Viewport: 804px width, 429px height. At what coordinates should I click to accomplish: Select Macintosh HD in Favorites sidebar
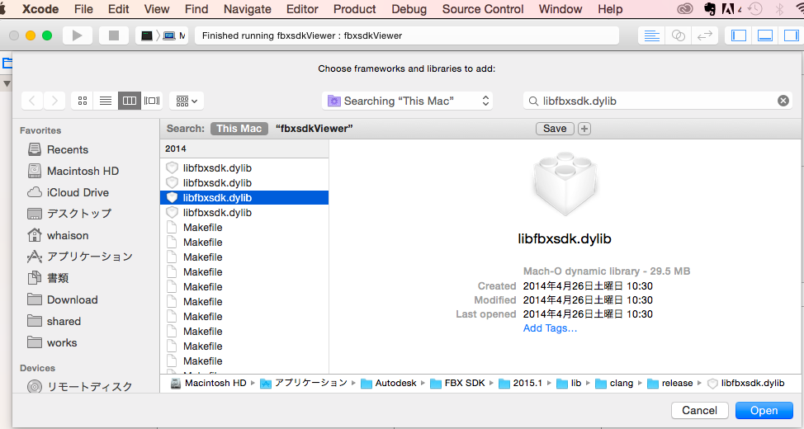83,171
